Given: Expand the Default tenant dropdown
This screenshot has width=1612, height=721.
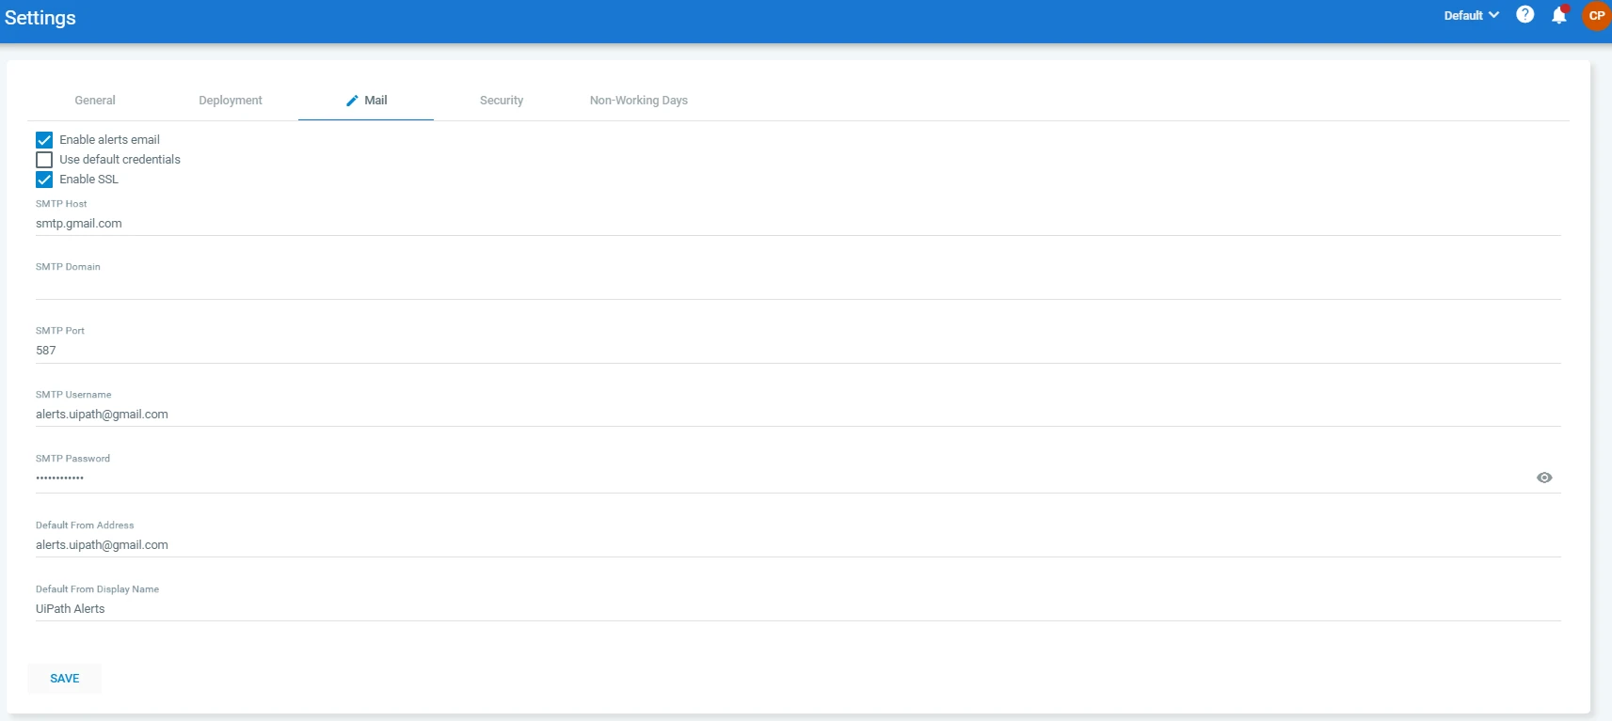Looking at the screenshot, I should pos(1471,15).
